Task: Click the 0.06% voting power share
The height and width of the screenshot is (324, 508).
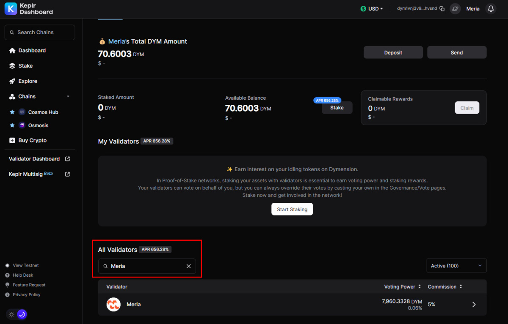Action: pyautogui.click(x=415, y=308)
